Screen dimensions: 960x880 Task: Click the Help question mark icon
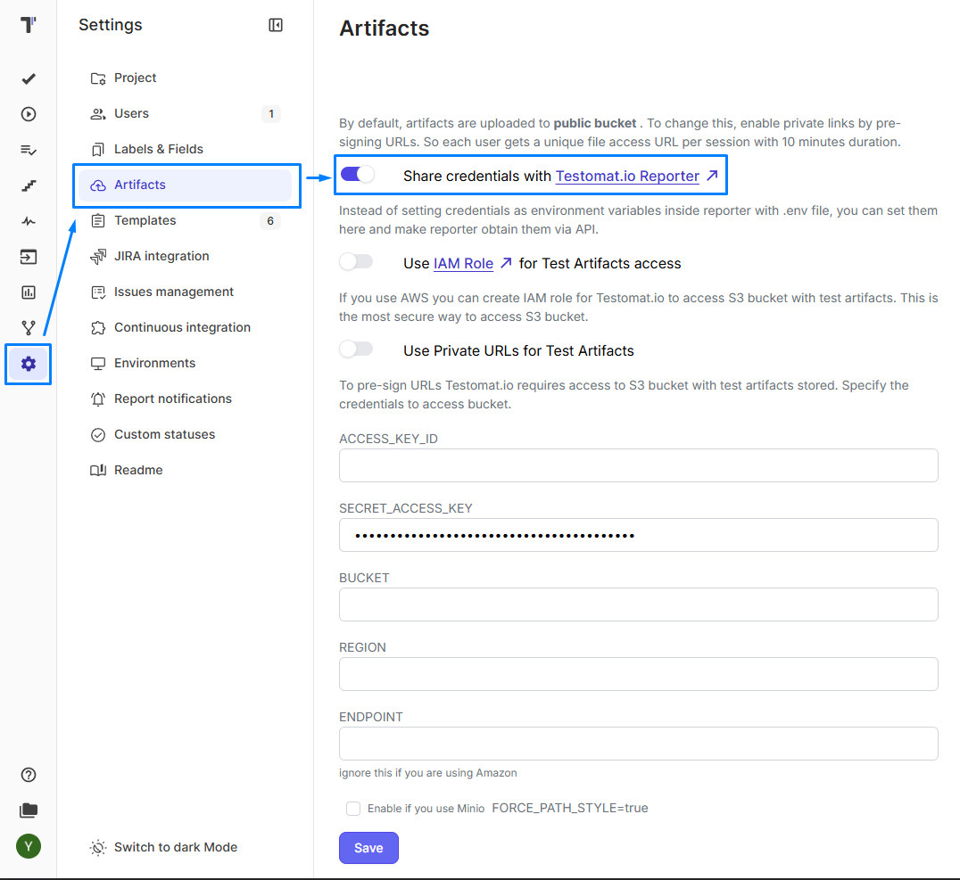click(x=29, y=775)
